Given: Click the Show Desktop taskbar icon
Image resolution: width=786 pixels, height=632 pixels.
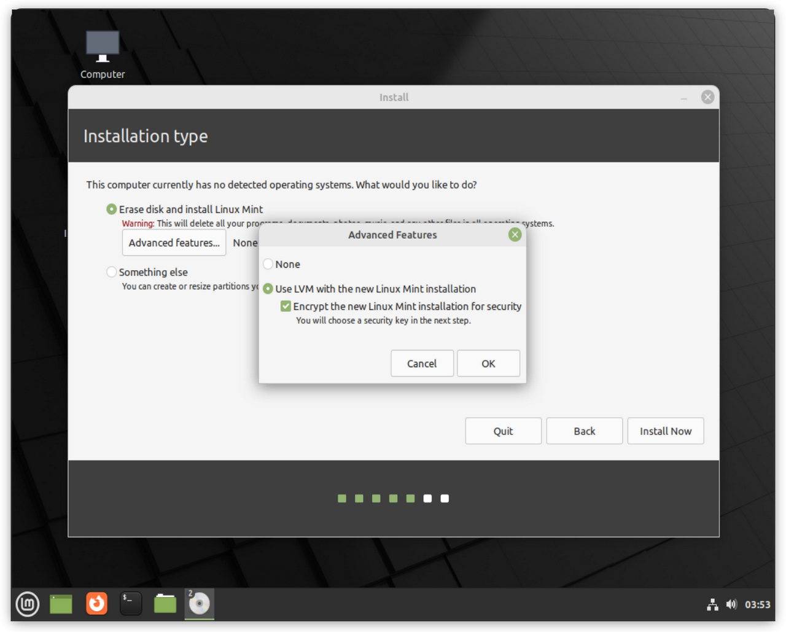Looking at the screenshot, I should coord(61,604).
